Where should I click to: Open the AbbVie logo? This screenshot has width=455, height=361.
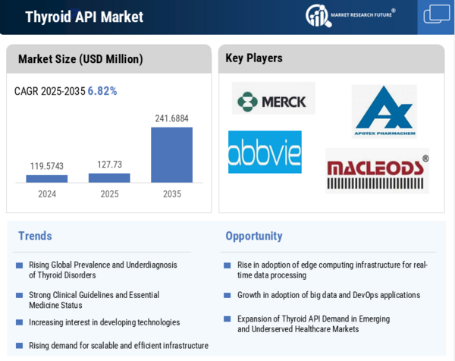[x=265, y=152]
